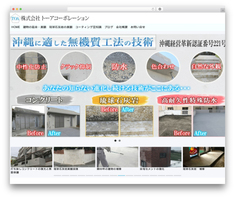Click the browser reload icon
Viewport: 235px width, 198px height.
(x=153, y=9)
